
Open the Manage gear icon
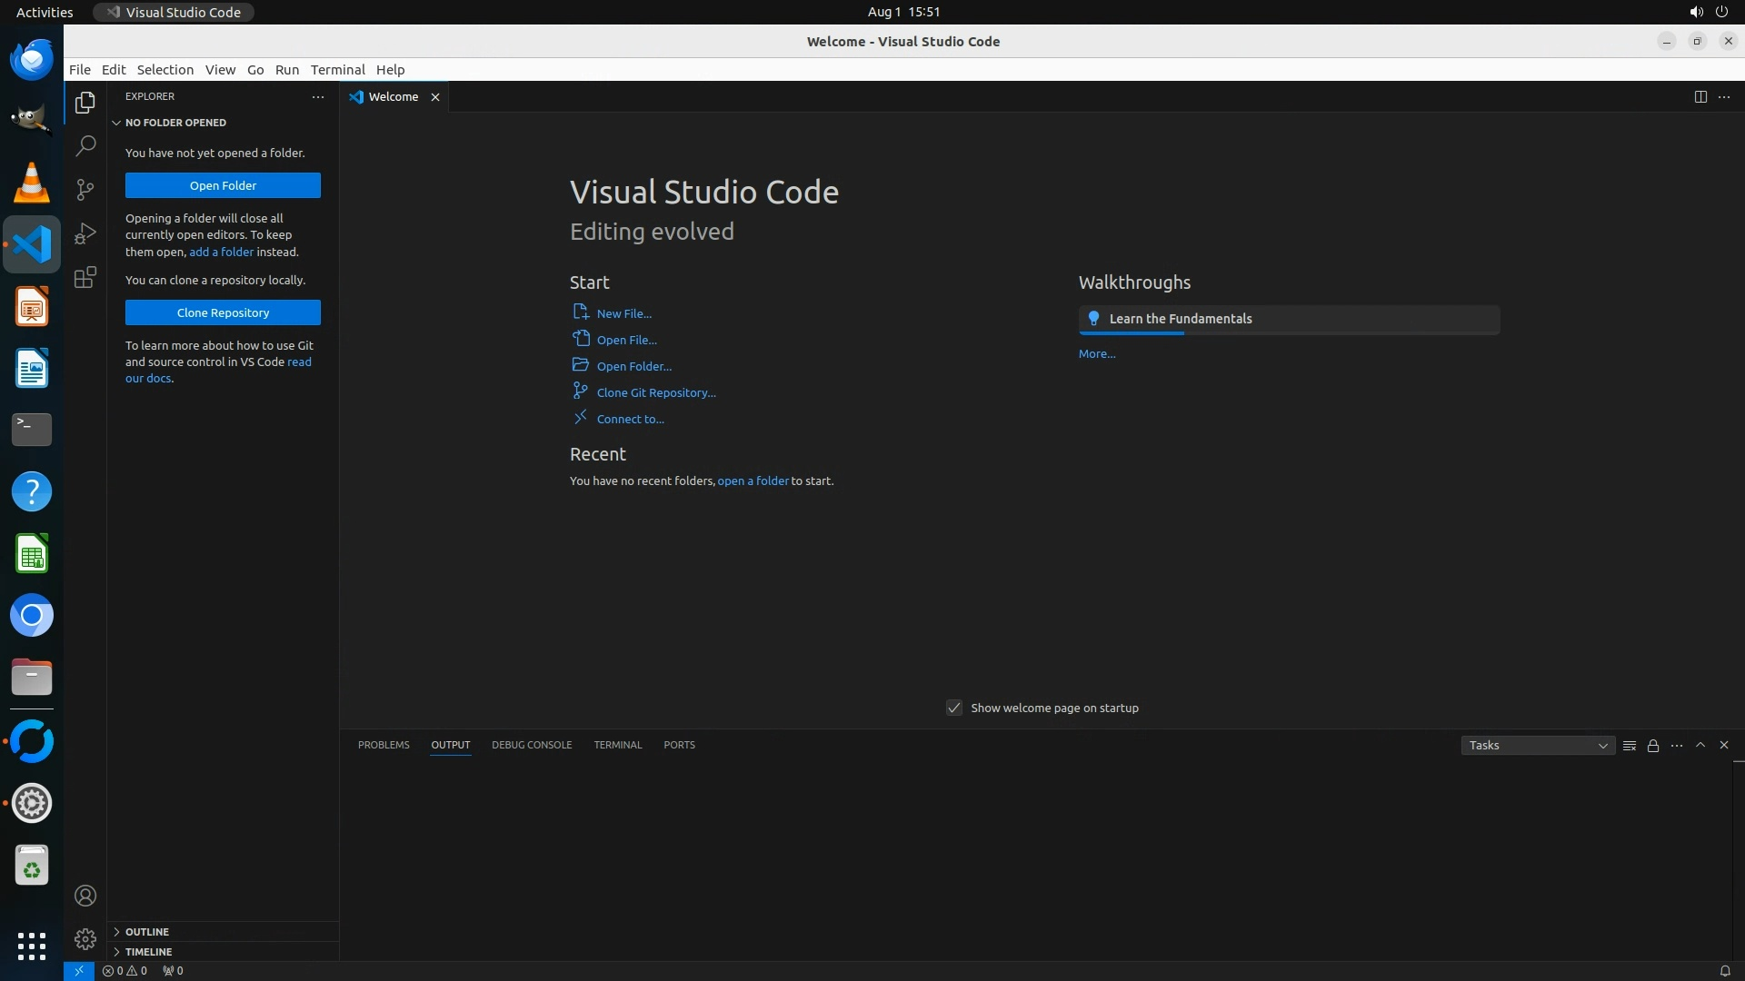85,938
